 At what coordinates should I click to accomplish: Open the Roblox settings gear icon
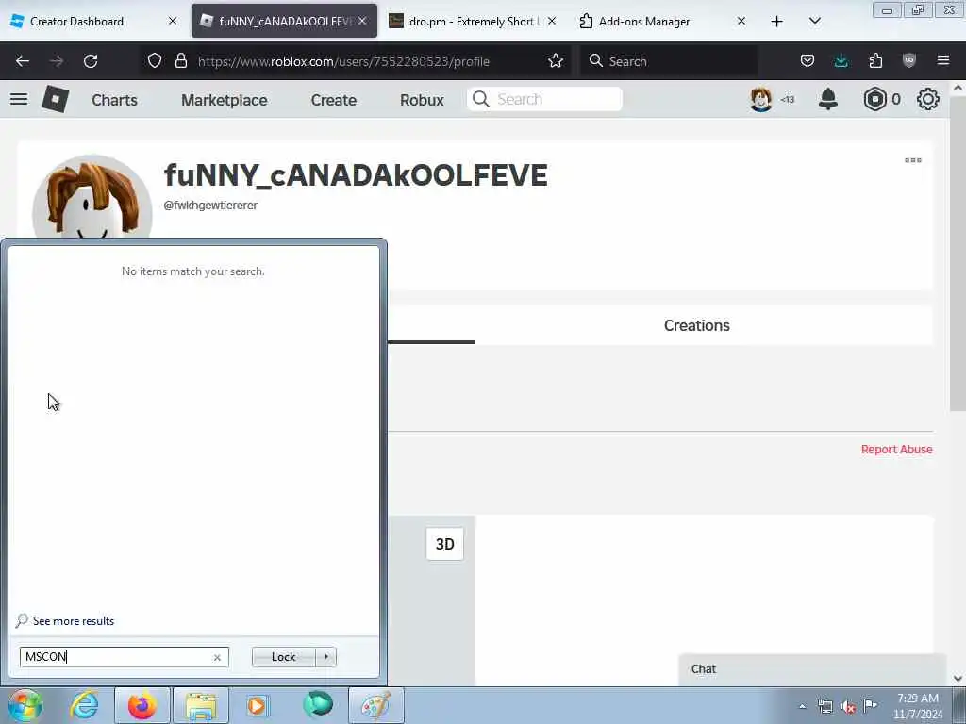tap(928, 99)
